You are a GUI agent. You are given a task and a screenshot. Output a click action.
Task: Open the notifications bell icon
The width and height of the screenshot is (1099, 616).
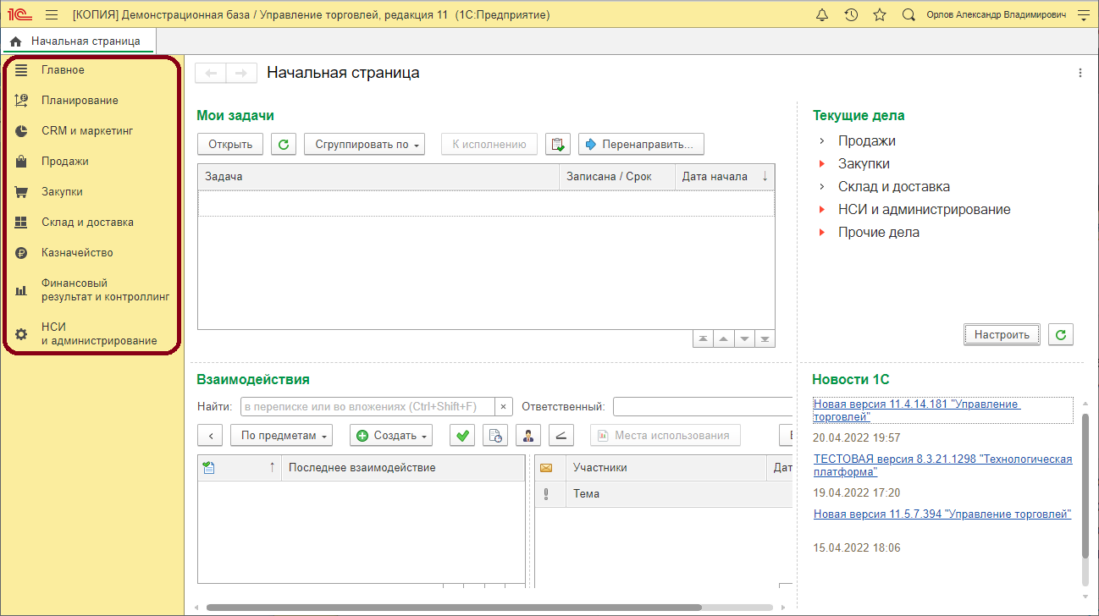tap(821, 14)
